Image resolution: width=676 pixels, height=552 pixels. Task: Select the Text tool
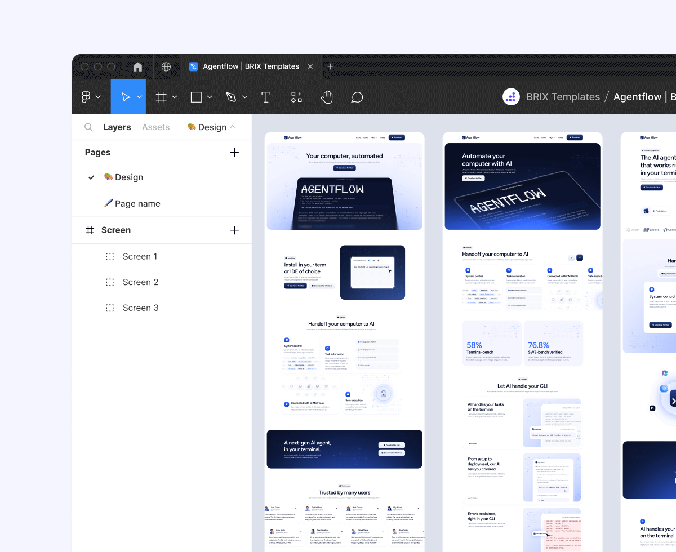pos(265,96)
